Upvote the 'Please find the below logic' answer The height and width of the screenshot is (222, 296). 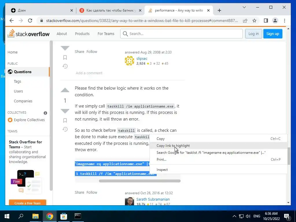click(x=65, y=90)
